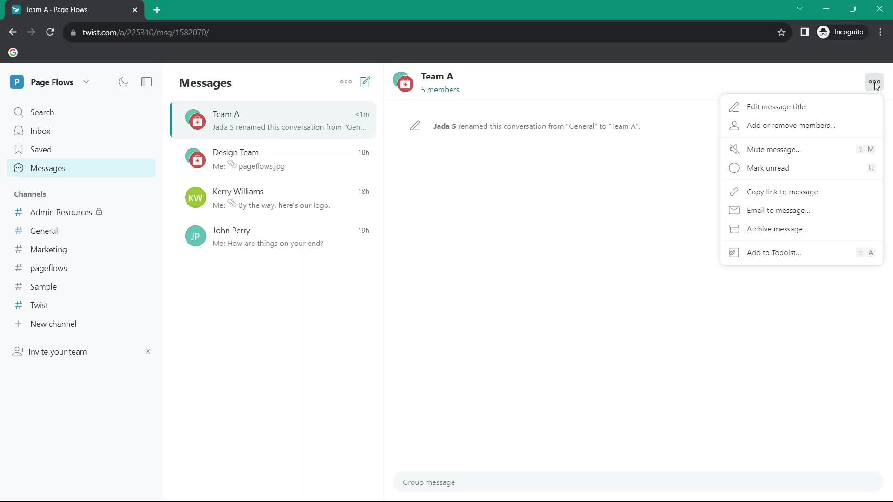Viewport: 893px width, 502px height.
Task: Click the sidebar toggle icon
Action: [x=147, y=81]
